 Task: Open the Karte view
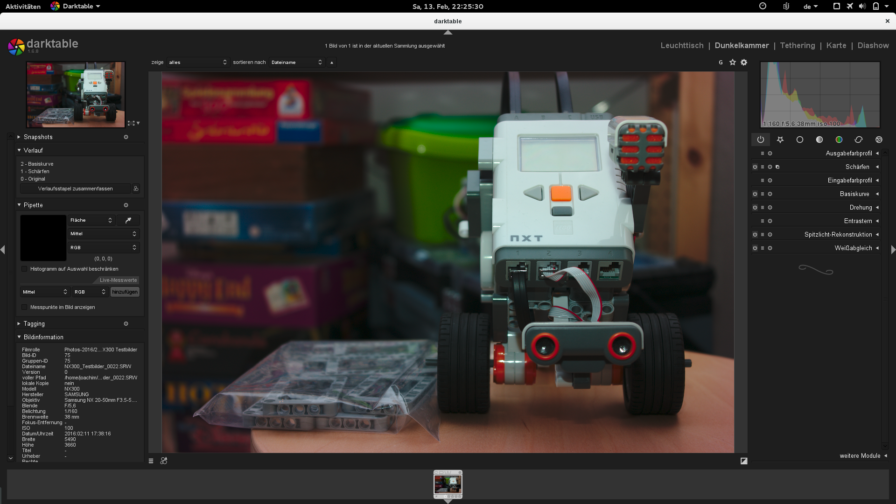(836, 46)
